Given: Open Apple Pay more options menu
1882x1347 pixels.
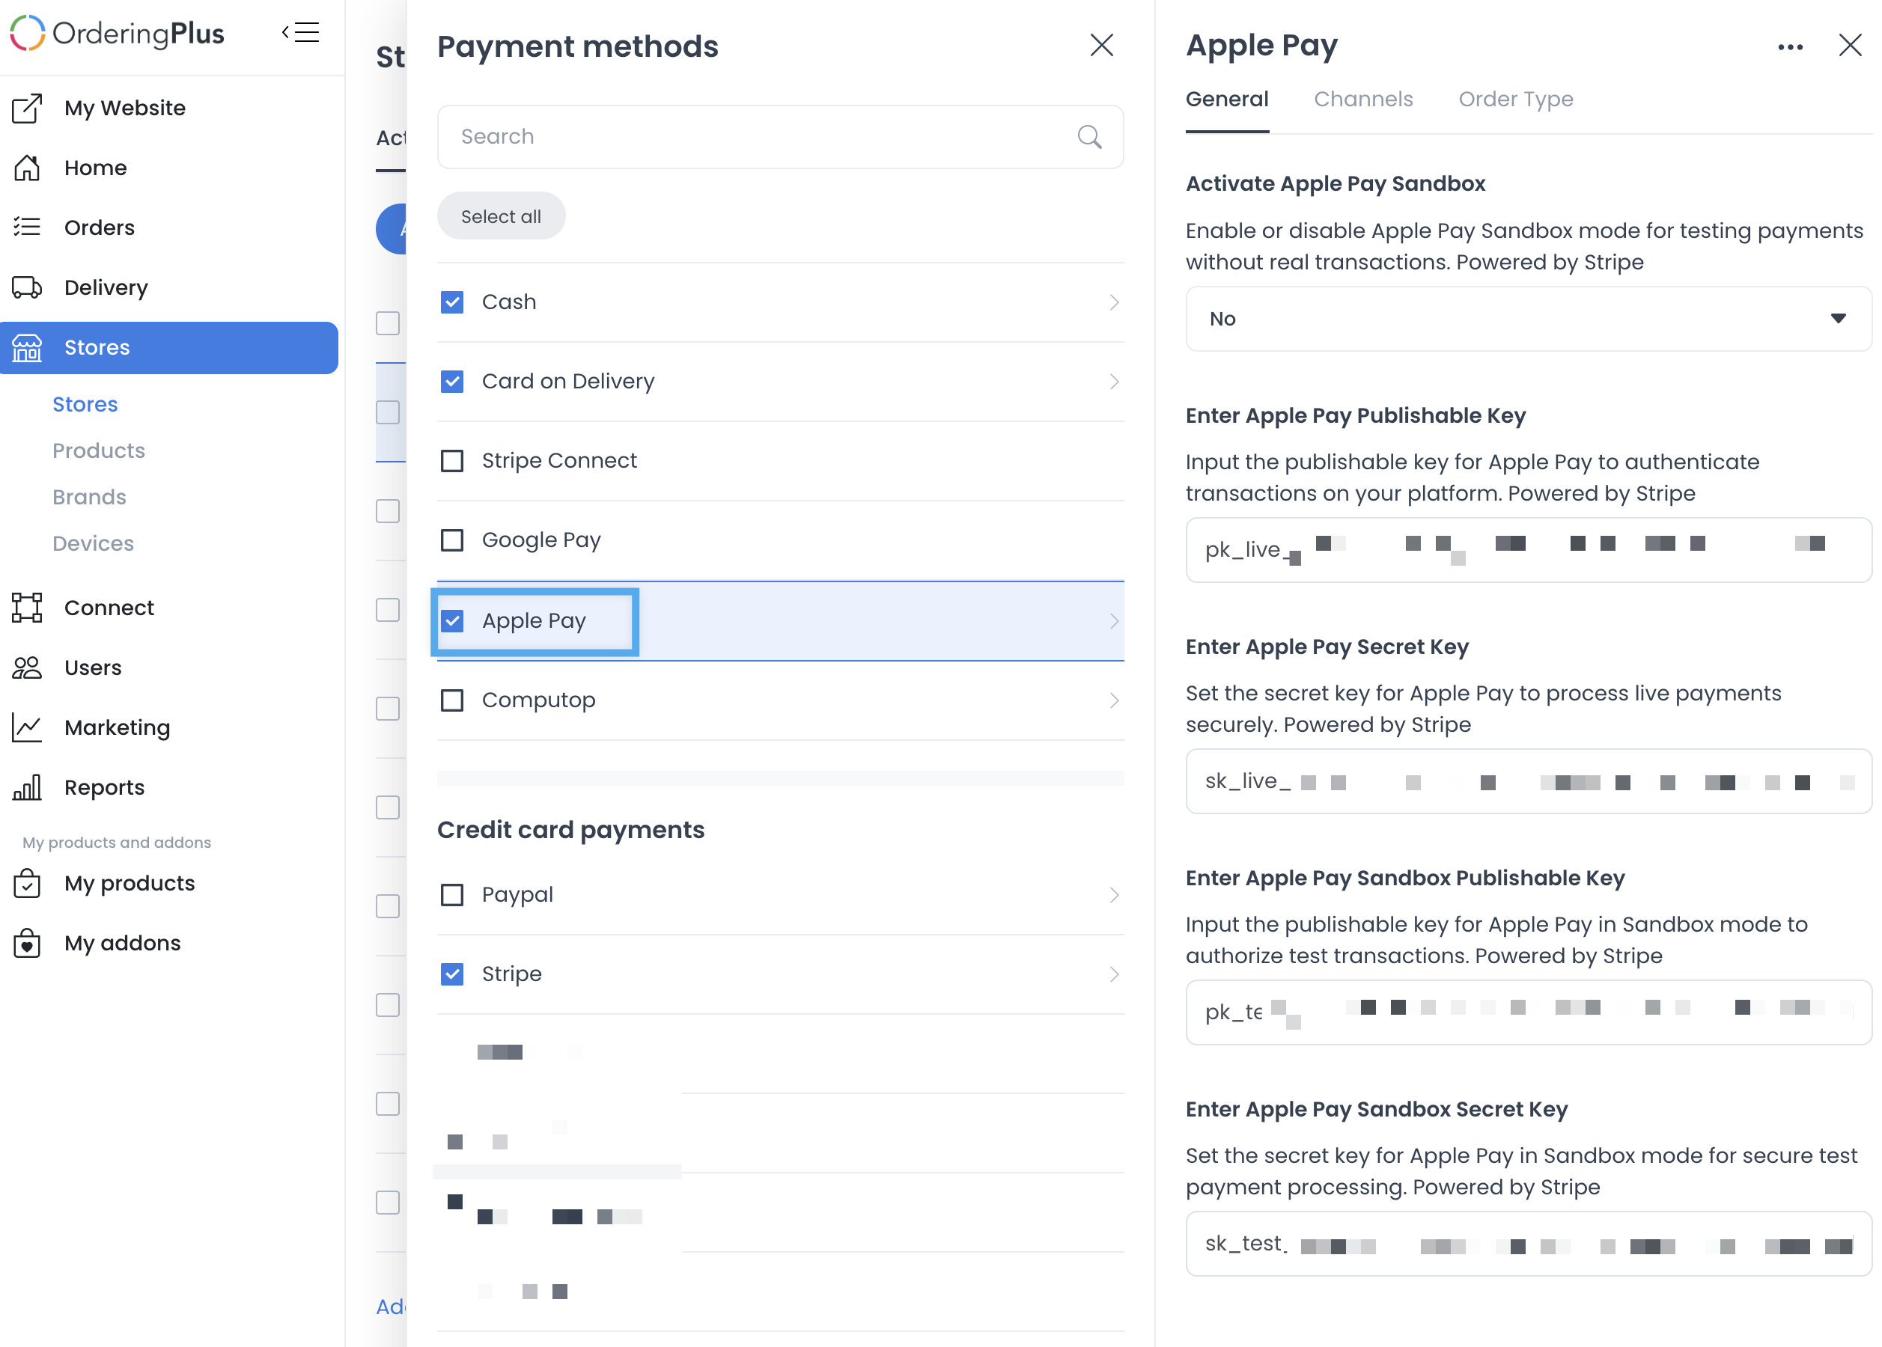Looking at the screenshot, I should 1790,47.
